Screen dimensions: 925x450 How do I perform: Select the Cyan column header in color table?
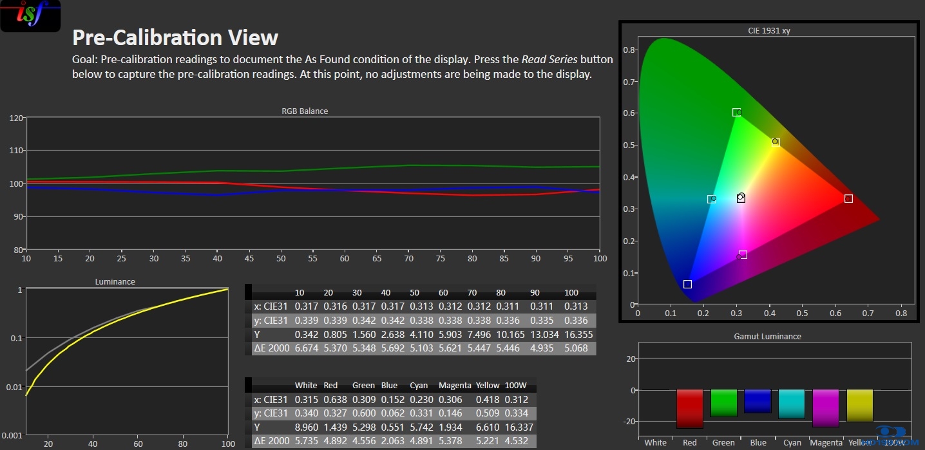[419, 385]
